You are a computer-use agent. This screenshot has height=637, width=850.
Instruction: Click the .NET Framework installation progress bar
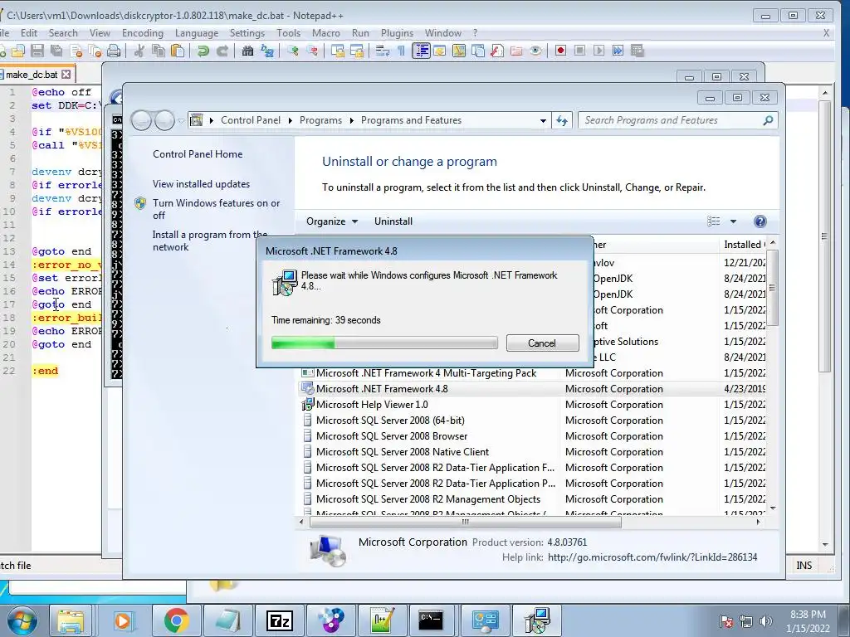[x=384, y=343]
